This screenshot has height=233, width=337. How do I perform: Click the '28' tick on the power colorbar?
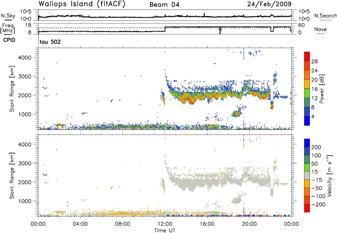coord(314,61)
